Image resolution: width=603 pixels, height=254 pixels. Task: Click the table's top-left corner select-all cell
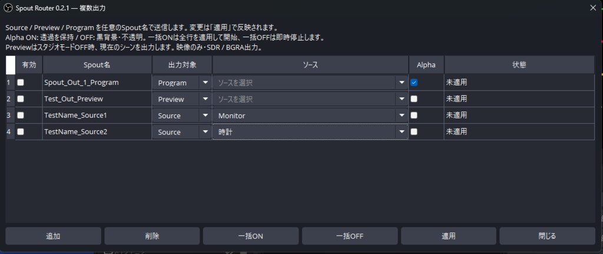tap(11, 65)
